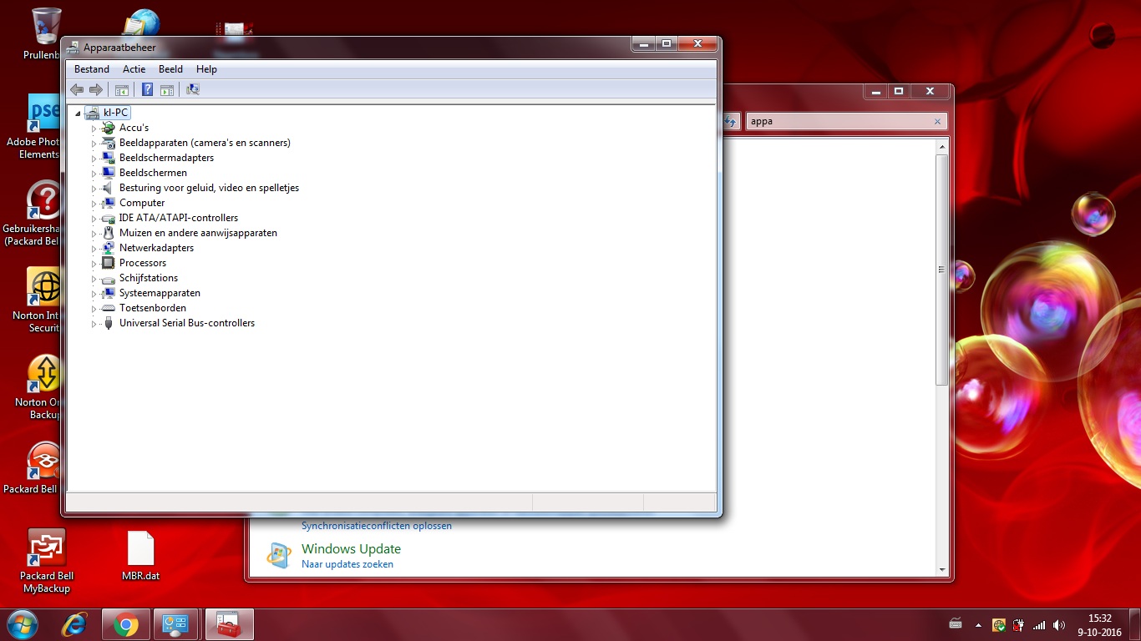Launch Internet Explorer from the taskbar
The height and width of the screenshot is (641, 1141).
[75, 623]
